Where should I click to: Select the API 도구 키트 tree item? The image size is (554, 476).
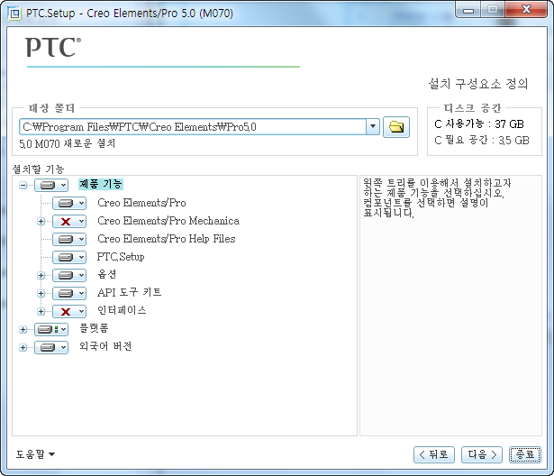coord(130,293)
